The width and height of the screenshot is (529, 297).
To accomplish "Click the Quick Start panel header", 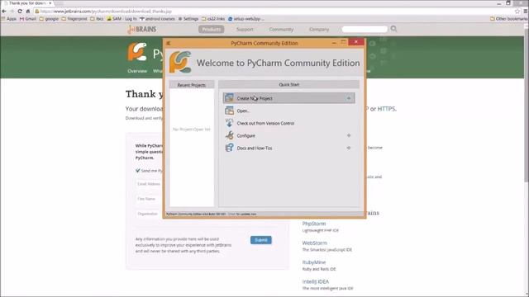I will pyautogui.click(x=288, y=84).
